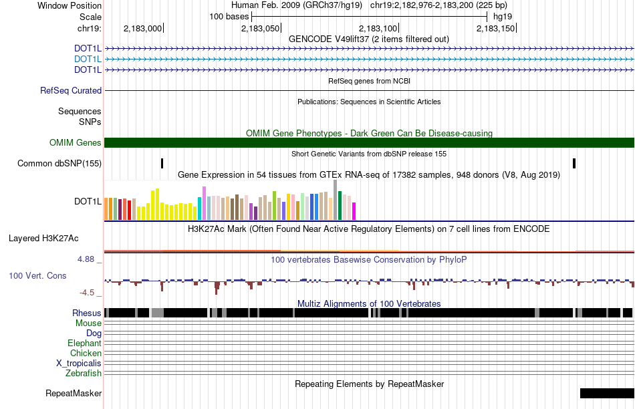Click the dark green GTEx expression bar

click(x=340, y=206)
